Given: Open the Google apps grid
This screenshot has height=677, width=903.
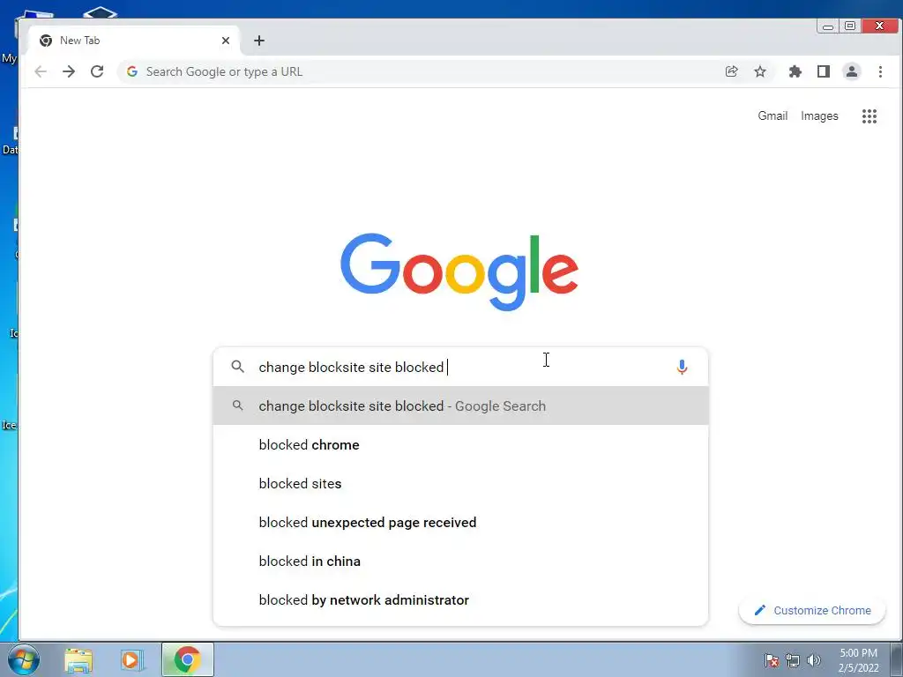Looking at the screenshot, I should coord(869,116).
